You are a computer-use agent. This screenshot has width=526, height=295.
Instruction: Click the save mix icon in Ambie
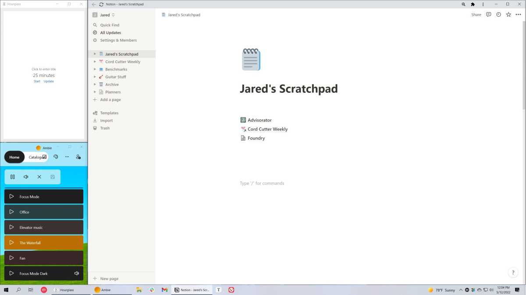pyautogui.click(x=53, y=177)
